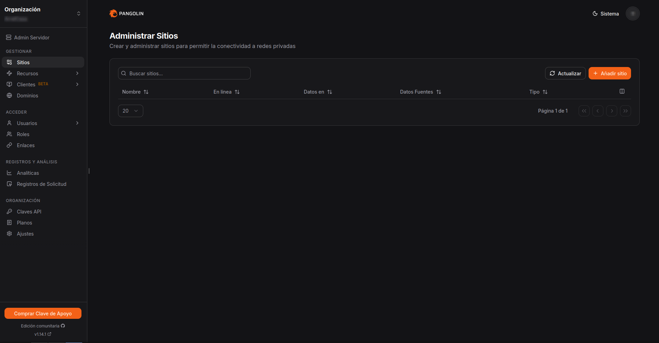Screen dimensions: 659x343
Task: Sort the Datos Fuentes column
Action: (438, 92)
